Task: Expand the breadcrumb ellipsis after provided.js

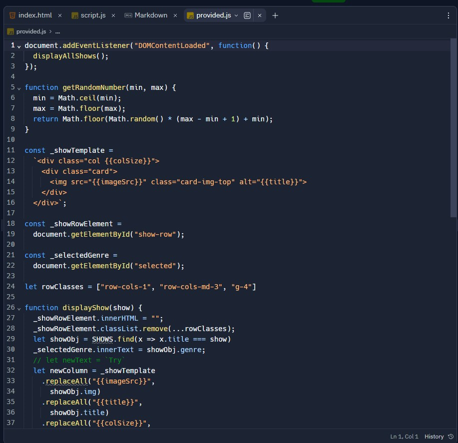Action: (x=57, y=31)
